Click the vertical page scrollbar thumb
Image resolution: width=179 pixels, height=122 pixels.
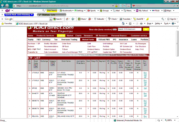(177, 44)
